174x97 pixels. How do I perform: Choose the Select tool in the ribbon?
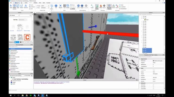pos(11,6)
